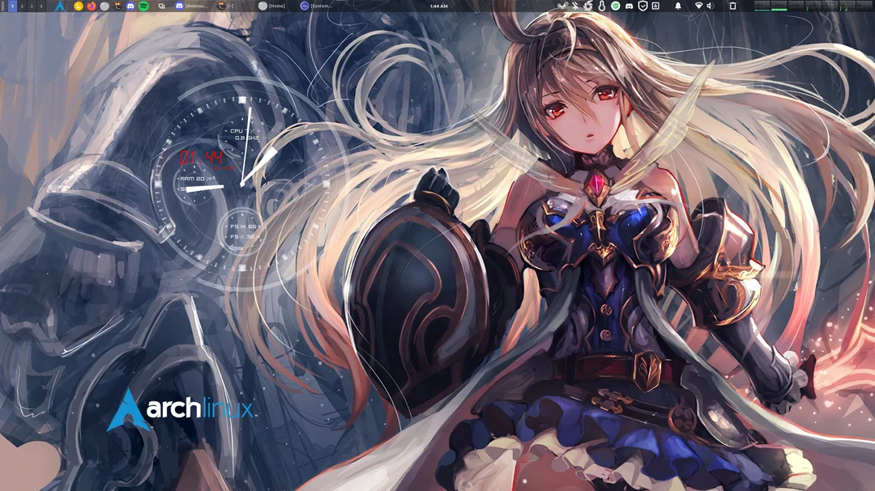Screen dimensions: 875x491
Task: Switch to workspace 4
Action: [x=41, y=6]
